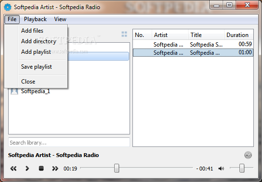Open the File menu
The width and height of the screenshot is (262, 182).
click(12, 19)
